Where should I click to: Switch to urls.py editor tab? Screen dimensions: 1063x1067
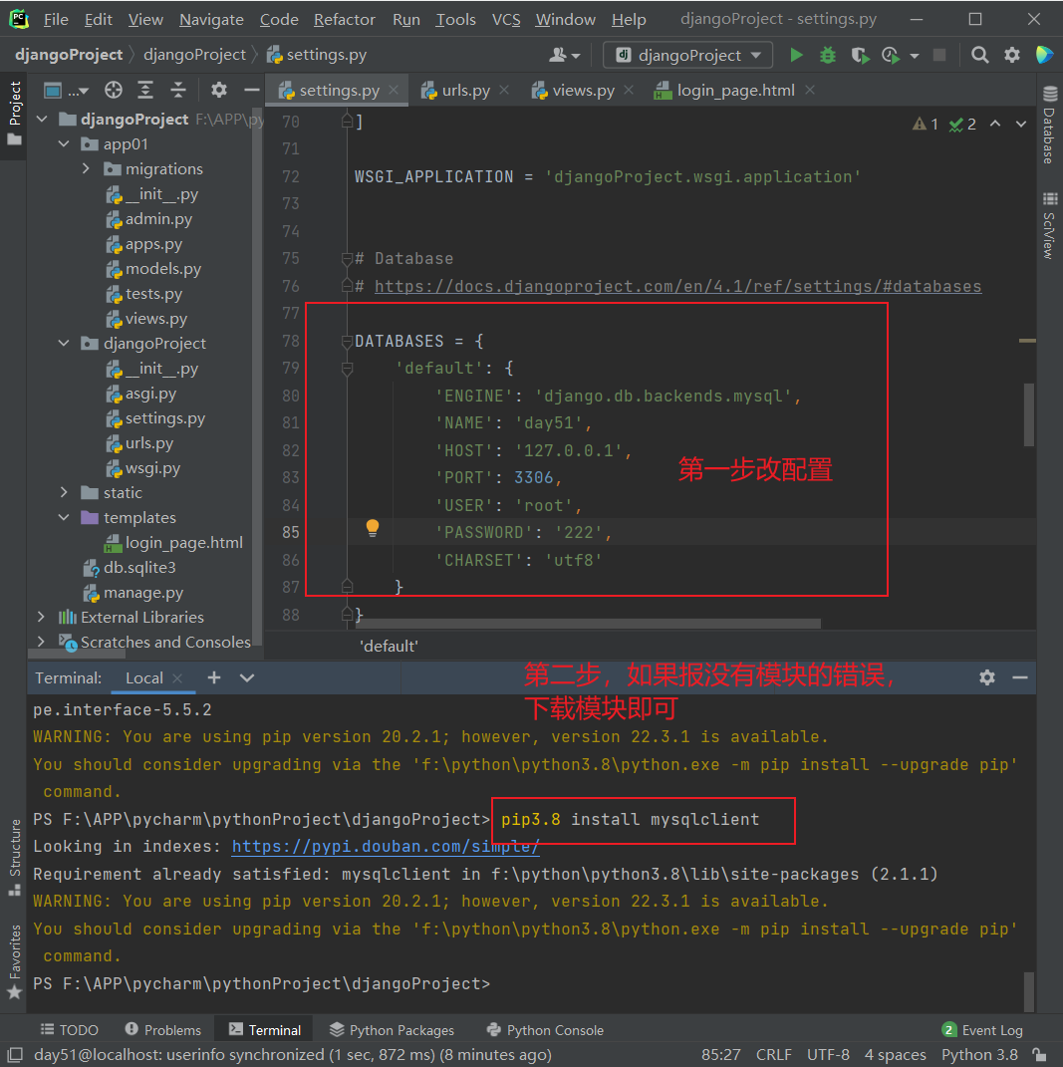point(465,91)
